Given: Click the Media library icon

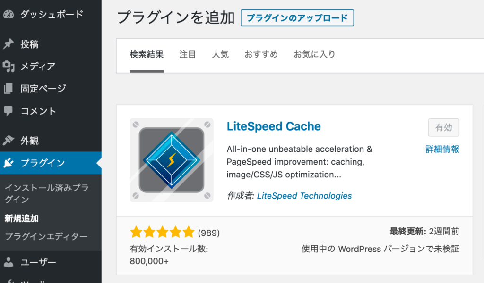Looking at the screenshot, I should [x=9, y=67].
